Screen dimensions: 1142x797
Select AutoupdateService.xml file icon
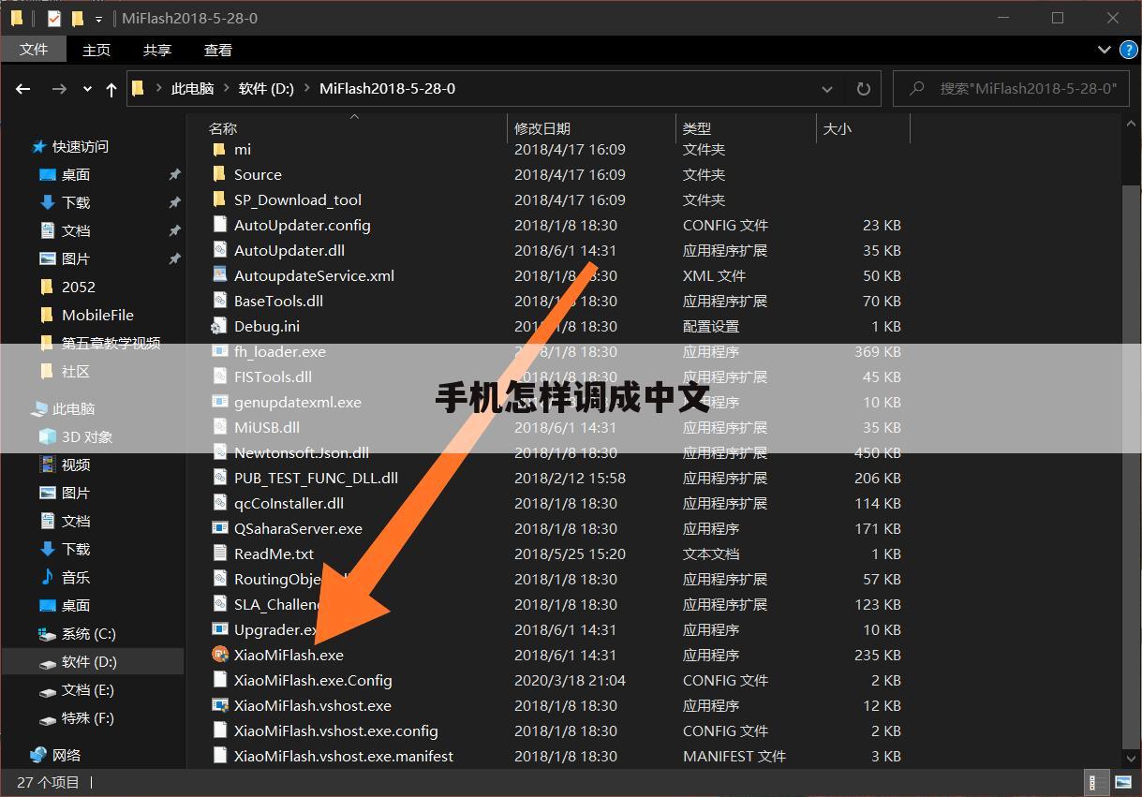(x=220, y=275)
